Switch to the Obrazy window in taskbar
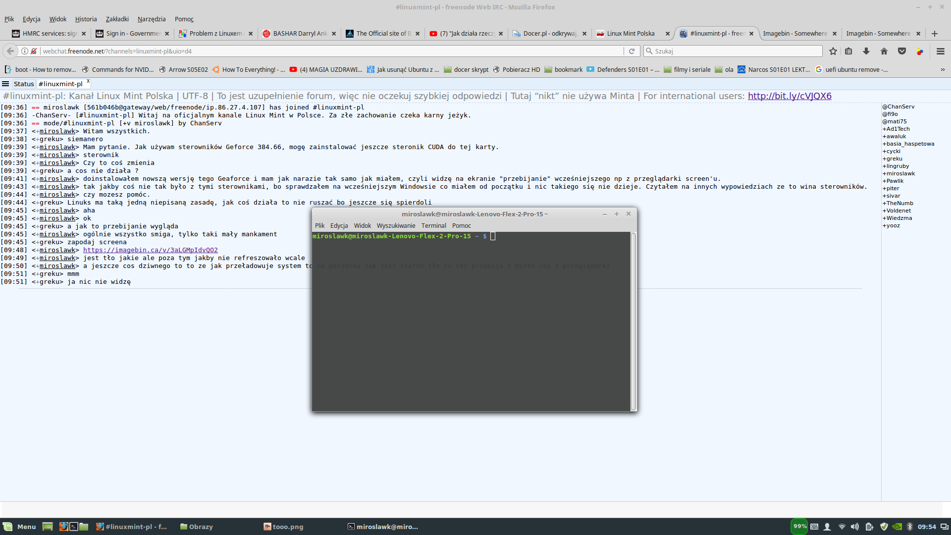951x535 pixels. 197,527
